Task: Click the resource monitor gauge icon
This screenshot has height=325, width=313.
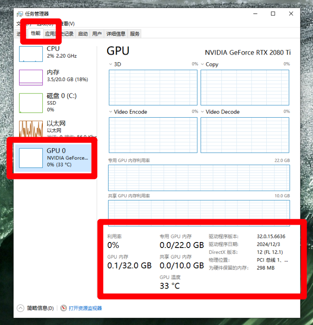Action: (x=64, y=308)
